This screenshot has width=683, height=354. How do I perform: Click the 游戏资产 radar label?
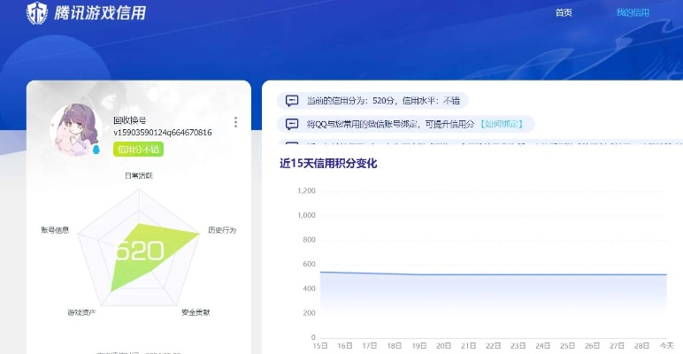pyautogui.click(x=81, y=312)
